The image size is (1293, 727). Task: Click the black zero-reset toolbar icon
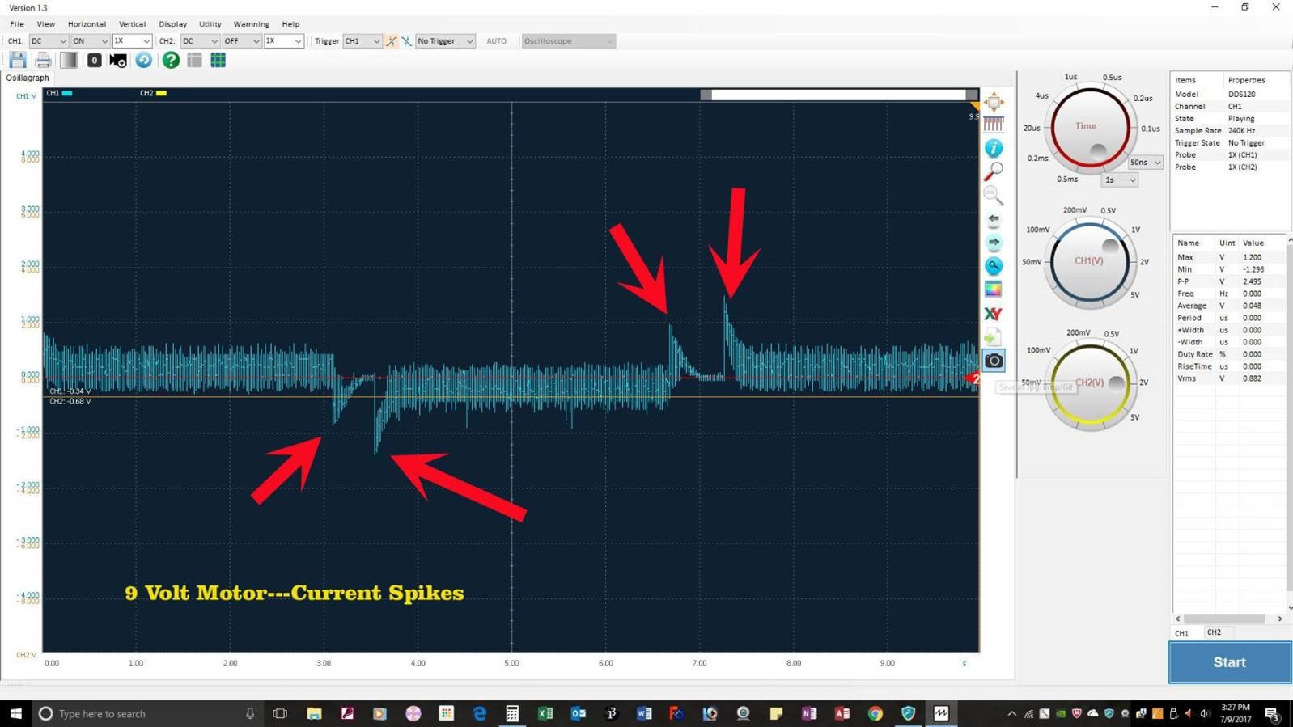(94, 60)
